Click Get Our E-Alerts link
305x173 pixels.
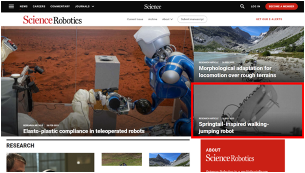(269, 19)
